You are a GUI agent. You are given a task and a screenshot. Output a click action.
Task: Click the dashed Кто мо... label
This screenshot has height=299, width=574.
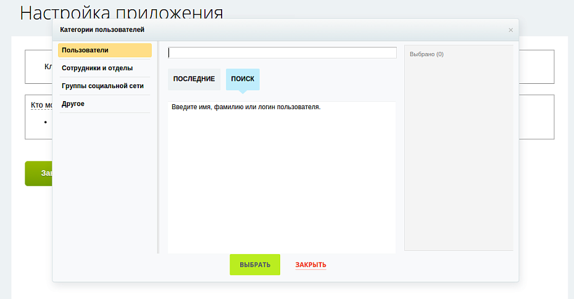[42, 105]
